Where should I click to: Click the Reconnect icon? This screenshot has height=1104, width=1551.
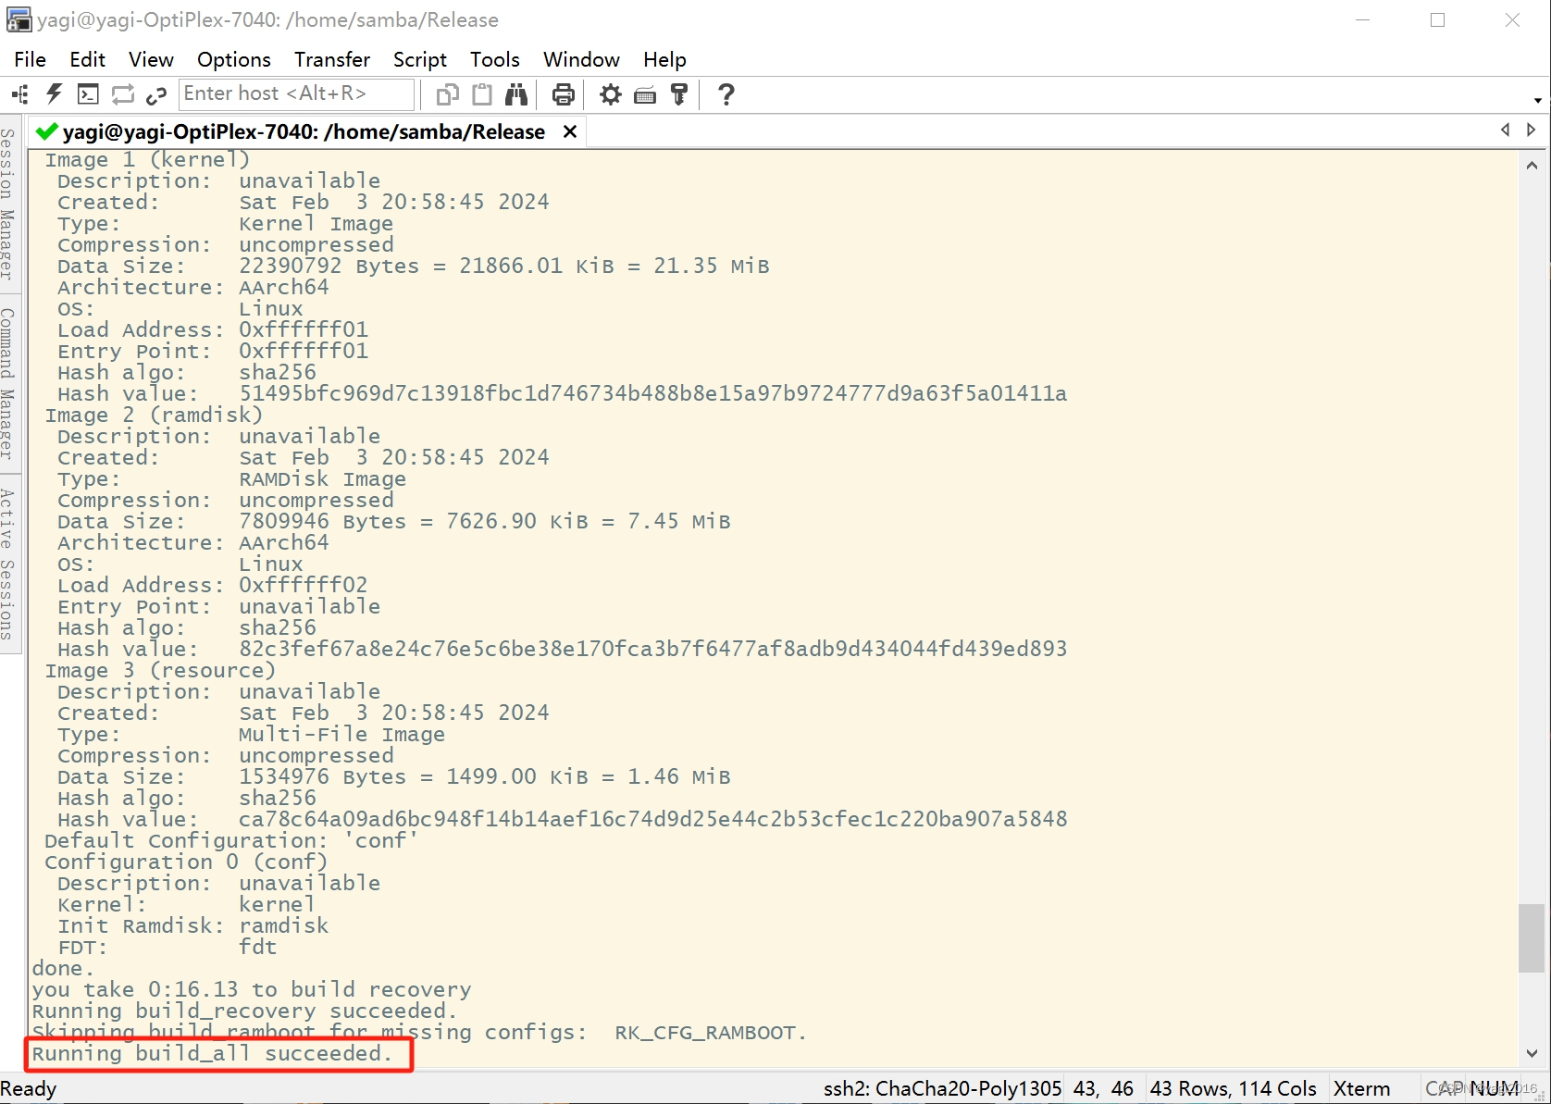pyautogui.click(x=122, y=94)
